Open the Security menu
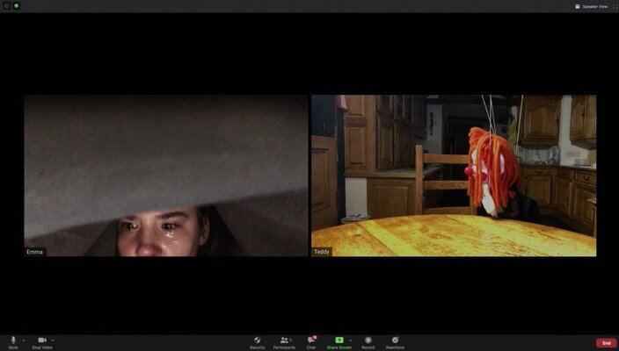This screenshot has width=619, height=351. [x=258, y=343]
